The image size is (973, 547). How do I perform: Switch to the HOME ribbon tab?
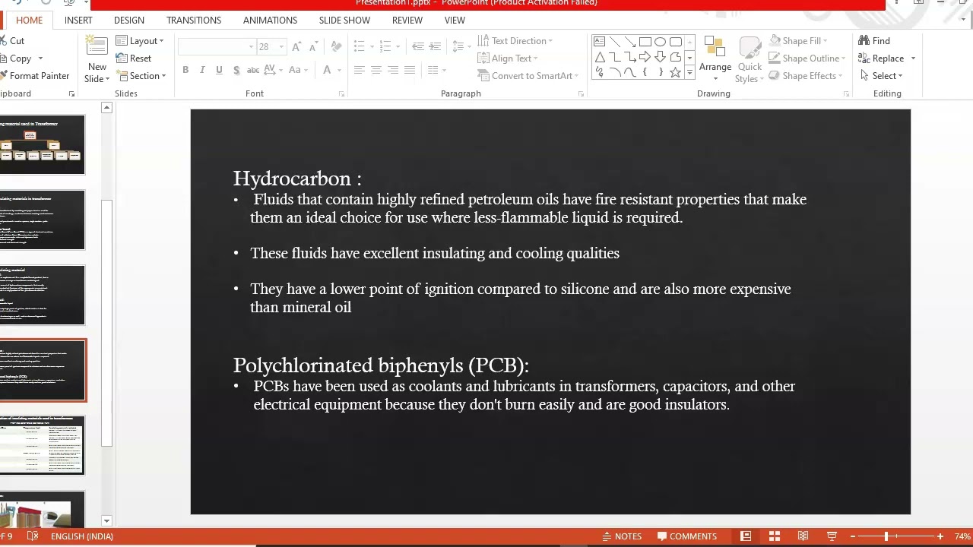(30, 21)
